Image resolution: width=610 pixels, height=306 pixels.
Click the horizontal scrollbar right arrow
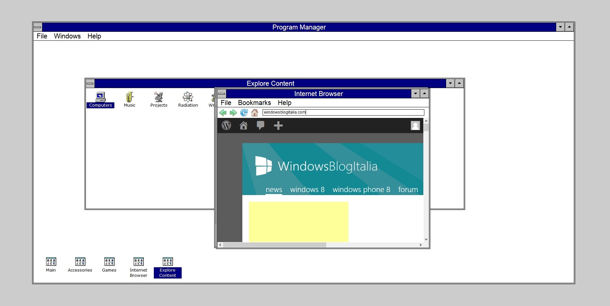pyautogui.click(x=421, y=245)
